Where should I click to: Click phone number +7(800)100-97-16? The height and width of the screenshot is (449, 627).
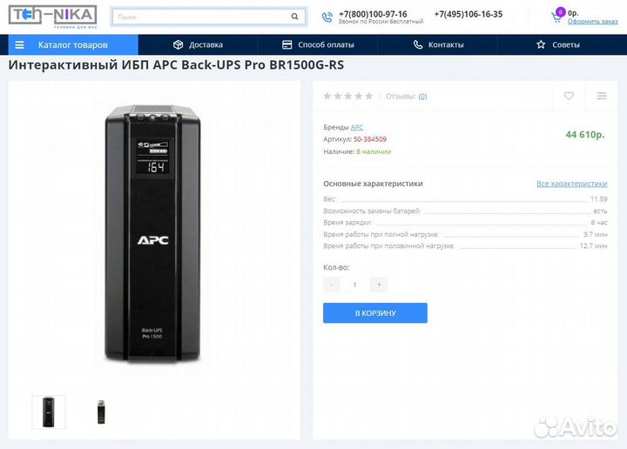[x=373, y=14]
